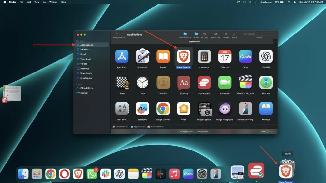Image resolution: width=326 pixels, height=183 pixels.
Task: Open AirDrop from the Finder toolbar
Action: [x=204, y=34]
